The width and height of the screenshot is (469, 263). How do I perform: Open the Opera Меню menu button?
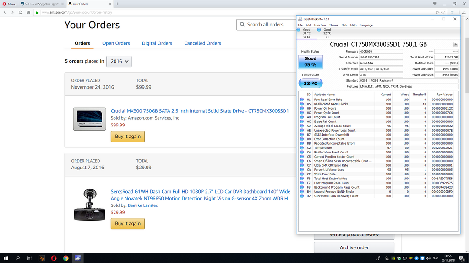tap(9, 4)
